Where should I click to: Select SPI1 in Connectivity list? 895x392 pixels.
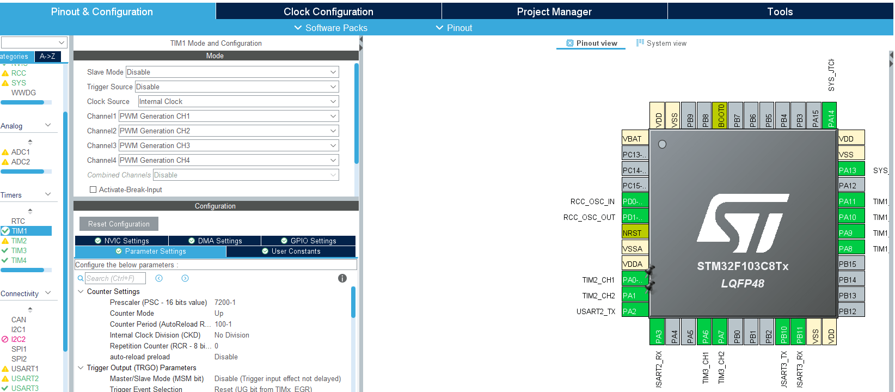coord(19,349)
